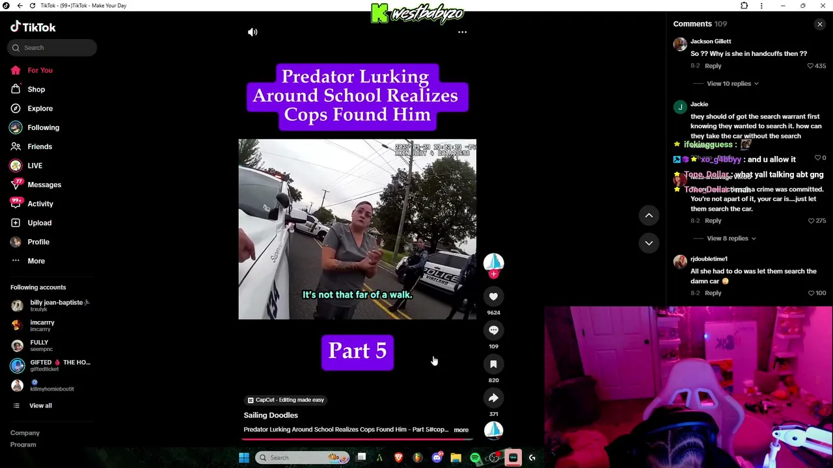Click the Windows taskbar search box

(303, 458)
